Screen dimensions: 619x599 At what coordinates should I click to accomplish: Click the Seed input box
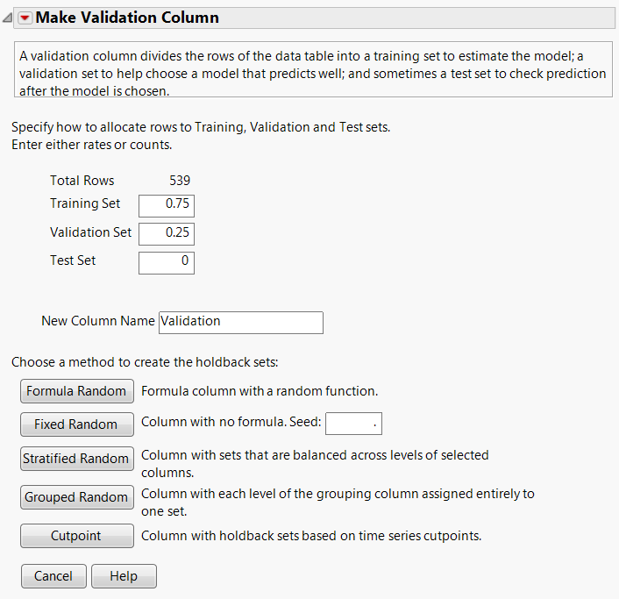[354, 424]
